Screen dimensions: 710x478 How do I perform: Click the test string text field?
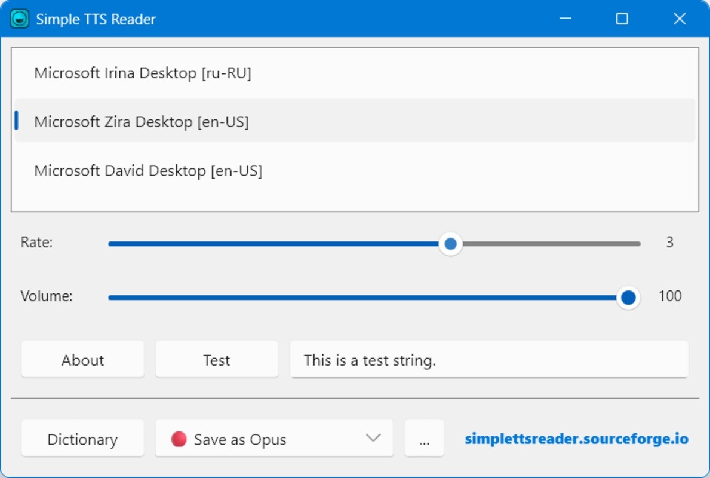488,360
